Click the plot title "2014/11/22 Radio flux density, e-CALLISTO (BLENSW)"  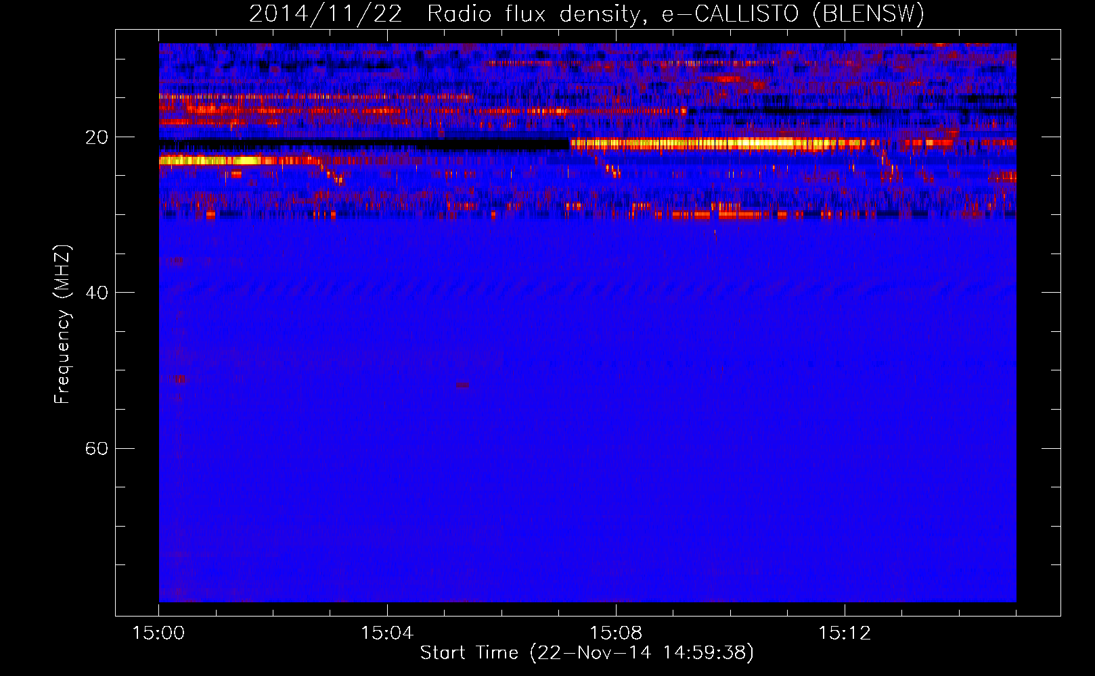click(x=587, y=14)
